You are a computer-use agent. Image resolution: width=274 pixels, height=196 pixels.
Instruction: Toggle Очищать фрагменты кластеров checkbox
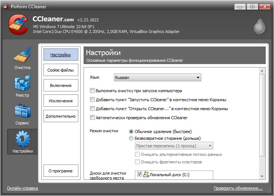tap(137, 162)
